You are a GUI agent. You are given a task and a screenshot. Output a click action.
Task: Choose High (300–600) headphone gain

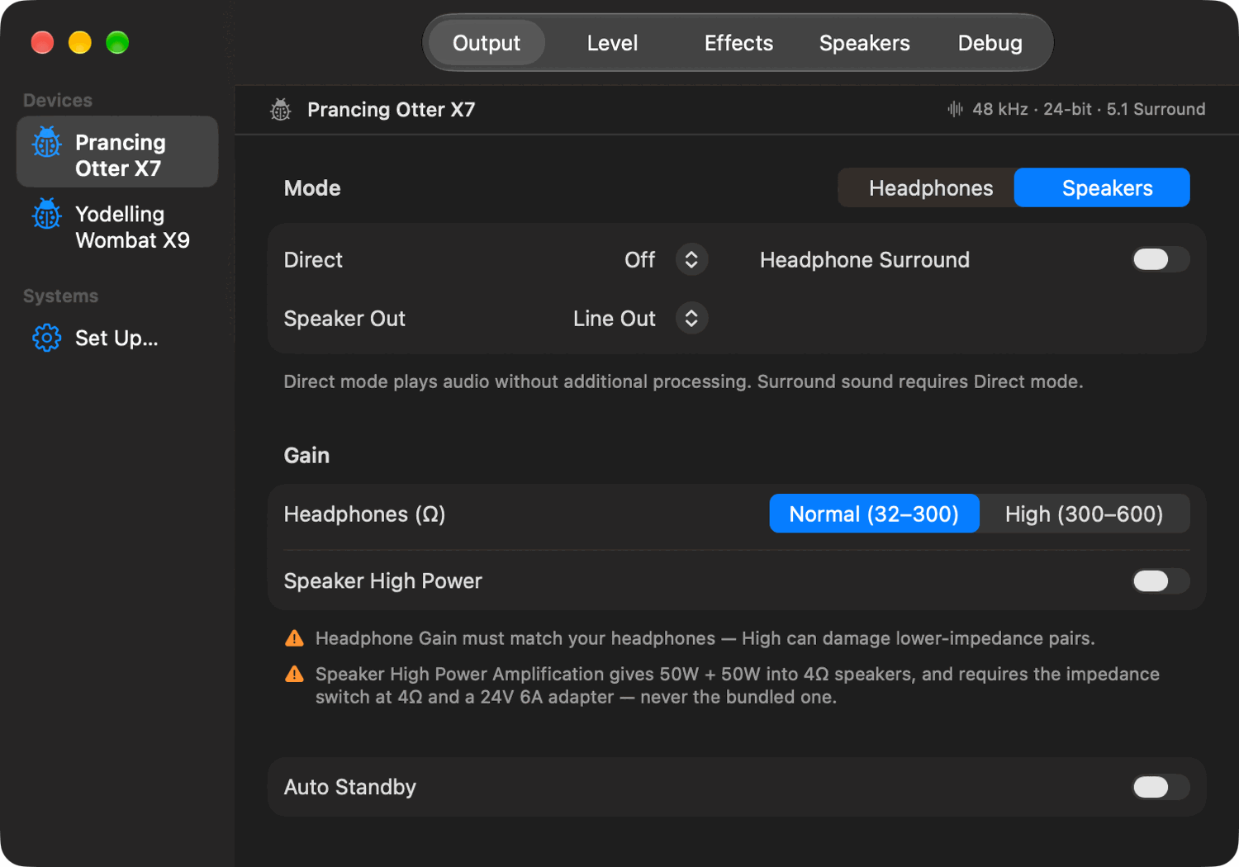point(1084,514)
